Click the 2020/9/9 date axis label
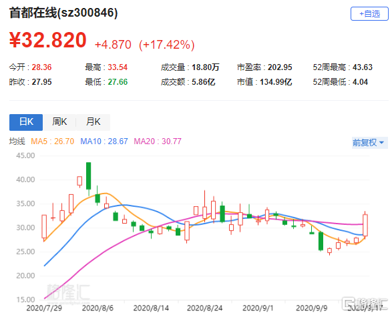The image size is (392, 315). 311,308
